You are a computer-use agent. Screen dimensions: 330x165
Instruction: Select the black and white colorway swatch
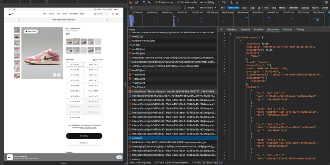[91, 50]
